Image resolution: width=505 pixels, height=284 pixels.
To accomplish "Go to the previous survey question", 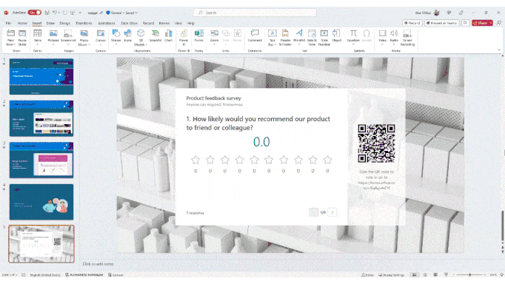I will [313, 212].
